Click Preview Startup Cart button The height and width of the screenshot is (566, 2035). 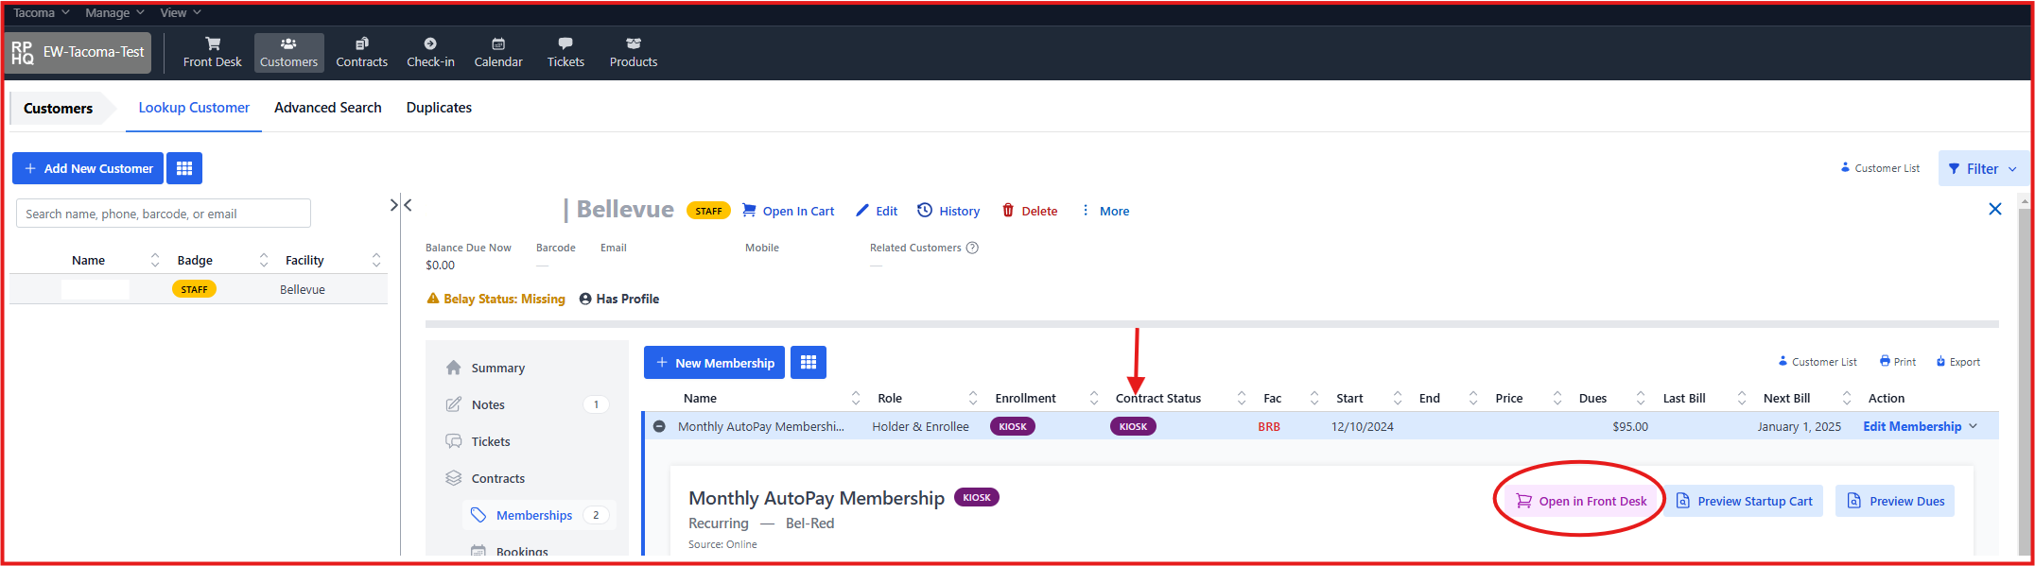[x=1745, y=501]
